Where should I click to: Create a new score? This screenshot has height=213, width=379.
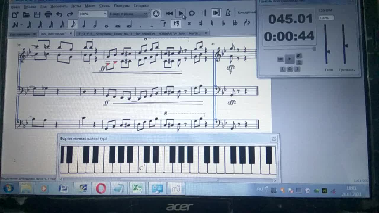point(15,14)
